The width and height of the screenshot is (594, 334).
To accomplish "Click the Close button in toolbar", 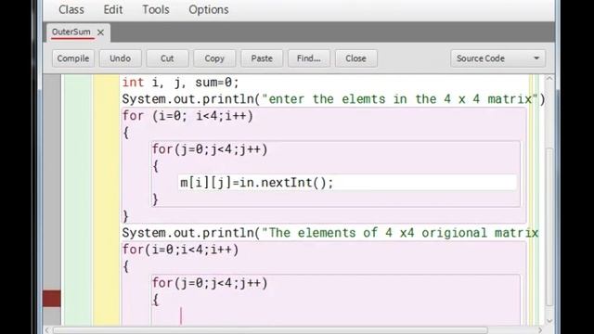I will pyautogui.click(x=355, y=58).
